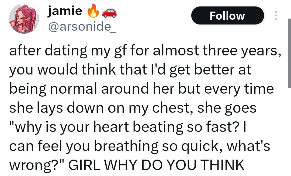Click the line "can feel you breathing so quick"
Screen dimensions: 291x176
[x=113, y=146]
